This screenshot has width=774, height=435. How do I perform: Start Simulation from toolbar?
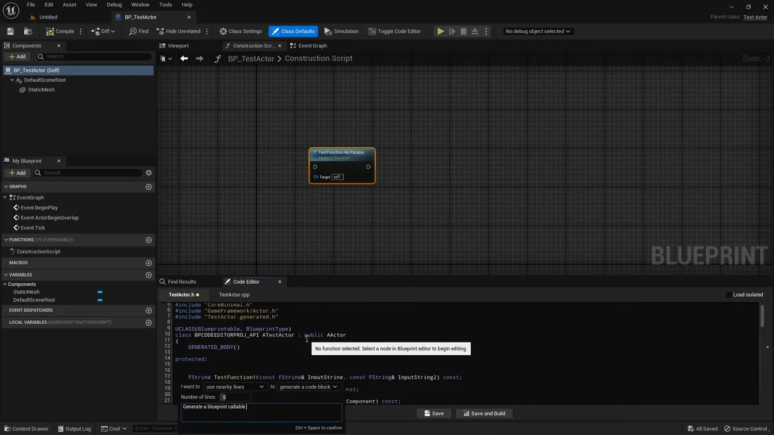(342, 31)
